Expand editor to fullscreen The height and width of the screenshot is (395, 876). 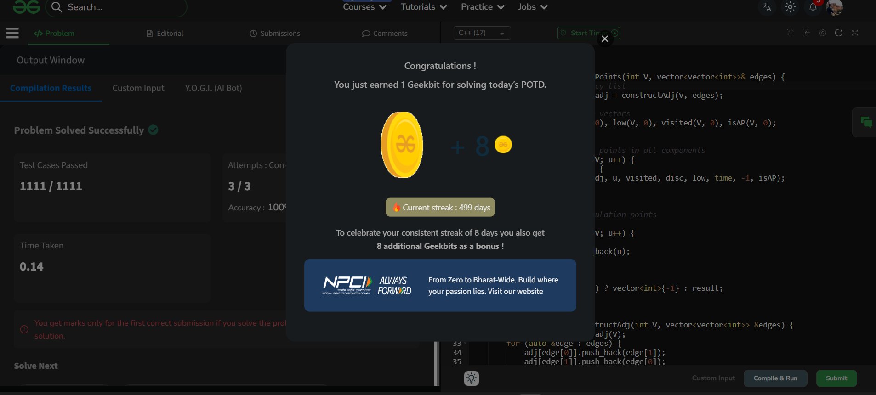coord(855,33)
